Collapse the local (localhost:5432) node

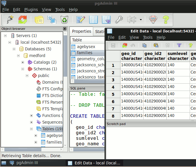point(10,42)
